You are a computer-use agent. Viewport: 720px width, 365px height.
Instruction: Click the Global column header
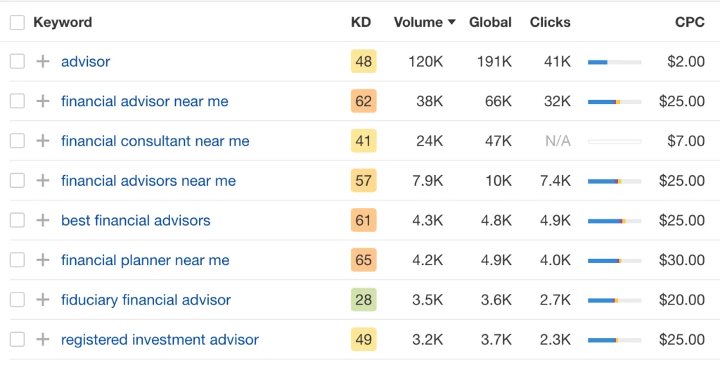coord(490,23)
